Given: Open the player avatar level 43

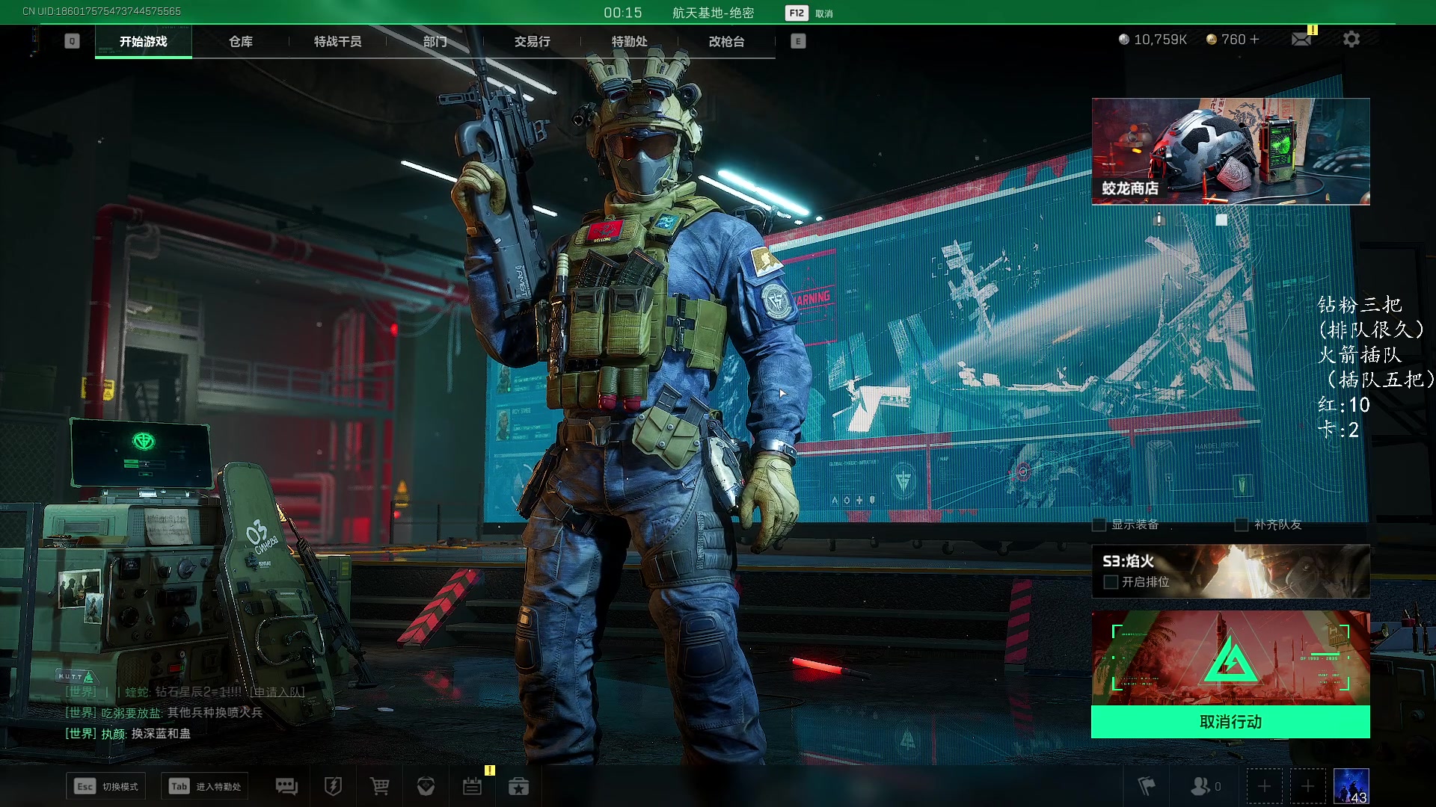Looking at the screenshot, I should click(x=1351, y=786).
